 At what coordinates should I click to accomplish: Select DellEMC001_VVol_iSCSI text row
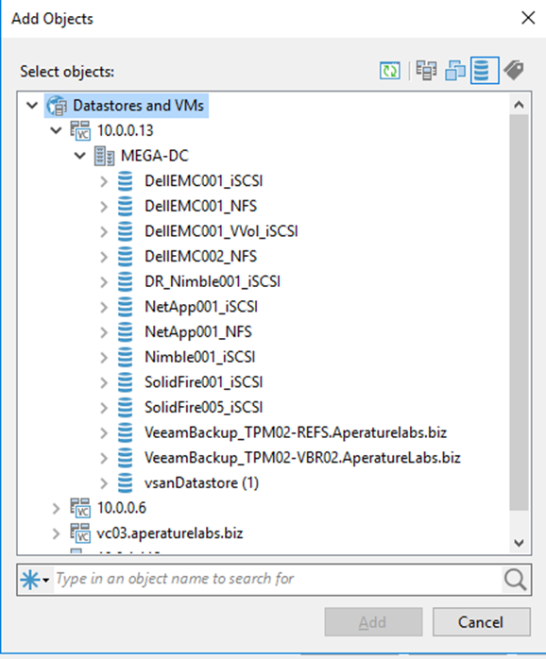coord(221,231)
